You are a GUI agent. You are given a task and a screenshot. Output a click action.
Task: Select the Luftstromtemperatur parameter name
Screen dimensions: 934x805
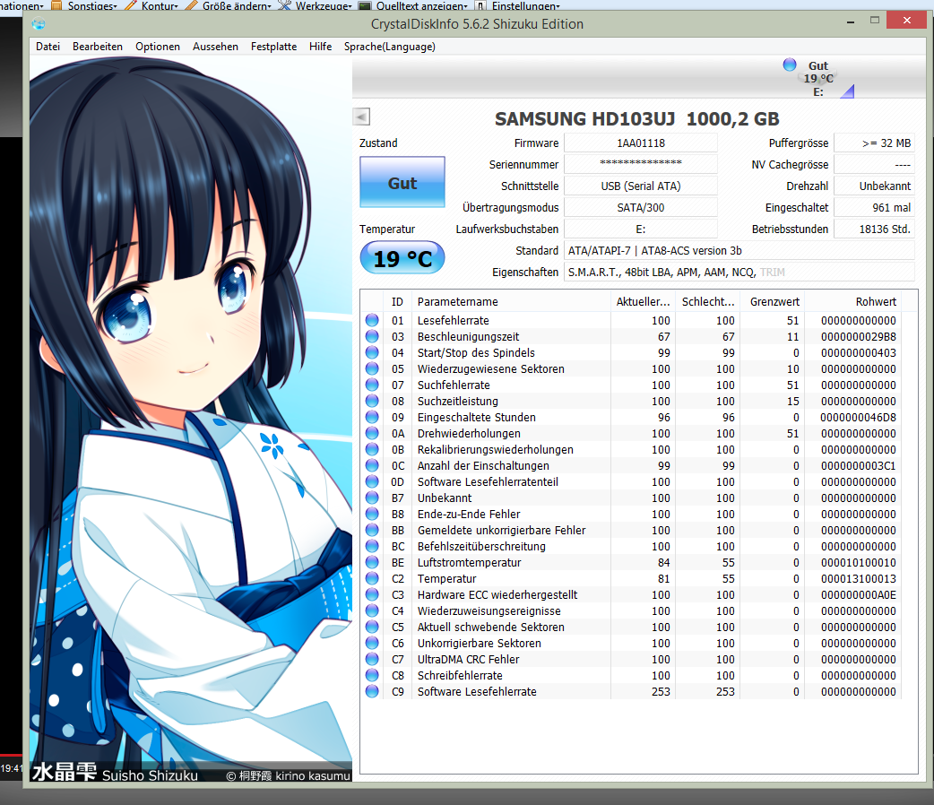[469, 562]
